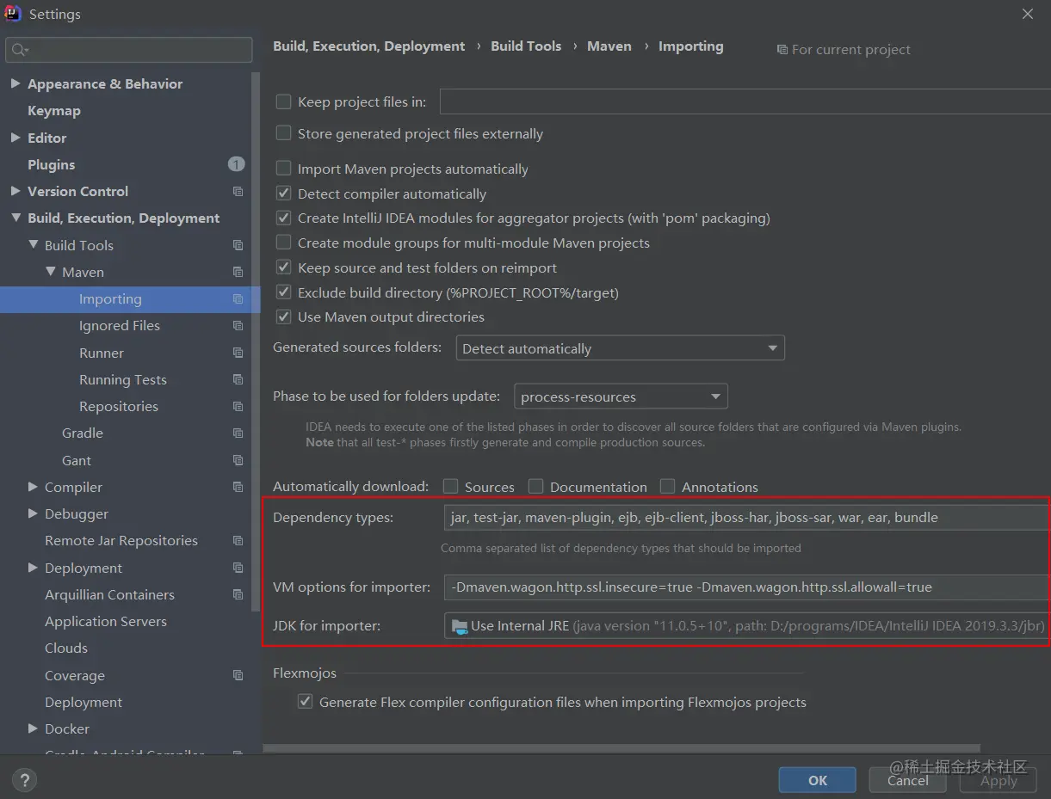Toggle Generate Flex compiler configuration files checkbox
Viewport: 1051px width, 799px height.
pos(305,702)
